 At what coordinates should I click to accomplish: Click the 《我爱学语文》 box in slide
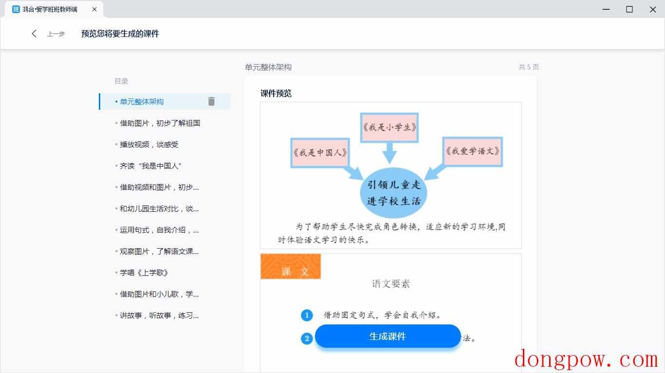(x=472, y=151)
